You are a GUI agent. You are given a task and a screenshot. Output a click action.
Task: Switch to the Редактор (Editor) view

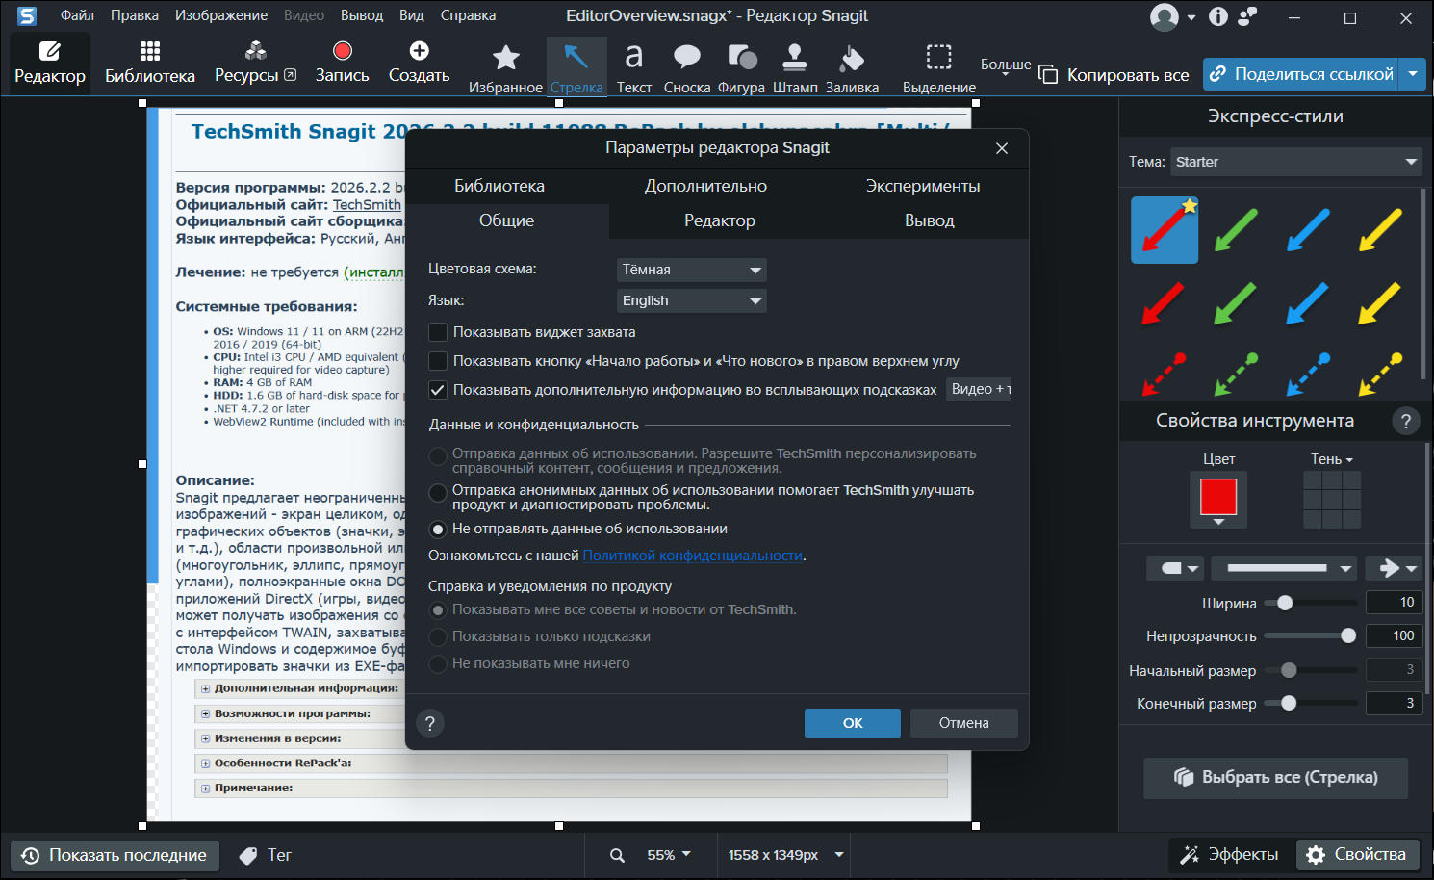(50, 63)
